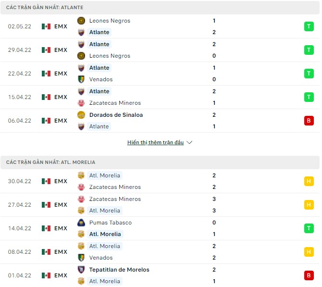This screenshot has width=322, height=287.
Task: Expand more matches with chevron arrow
Action: (x=189, y=143)
